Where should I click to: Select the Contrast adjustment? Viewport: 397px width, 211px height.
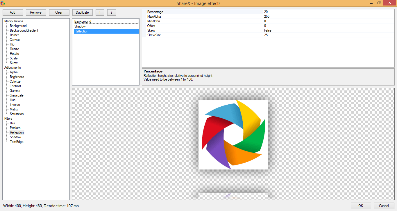click(x=15, y=86)
